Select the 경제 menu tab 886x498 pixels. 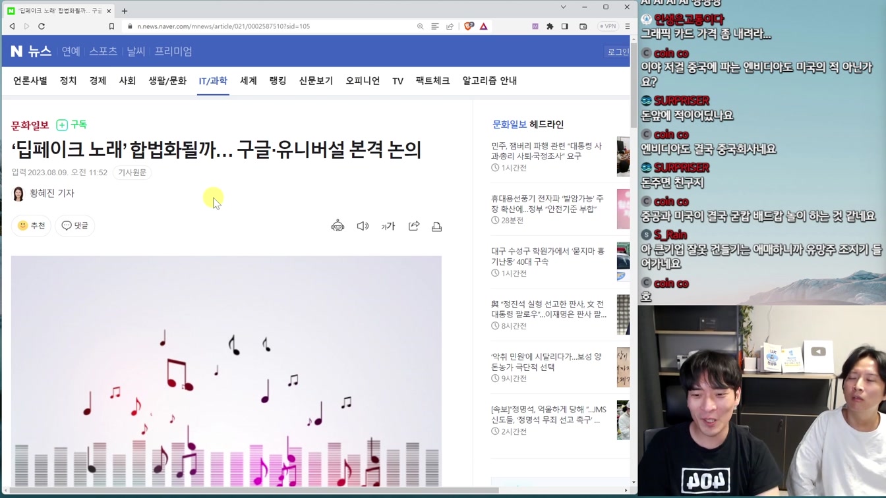[98, 80]
